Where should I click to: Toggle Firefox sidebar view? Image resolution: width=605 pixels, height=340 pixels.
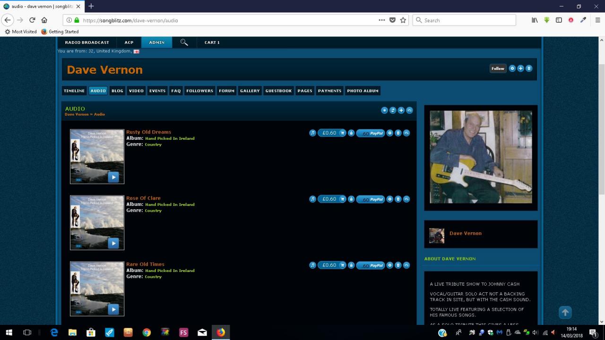(559, 20)
